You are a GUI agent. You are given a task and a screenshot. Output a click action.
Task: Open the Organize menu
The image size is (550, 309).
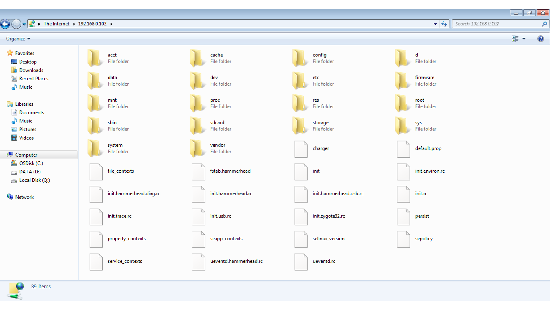18,39
